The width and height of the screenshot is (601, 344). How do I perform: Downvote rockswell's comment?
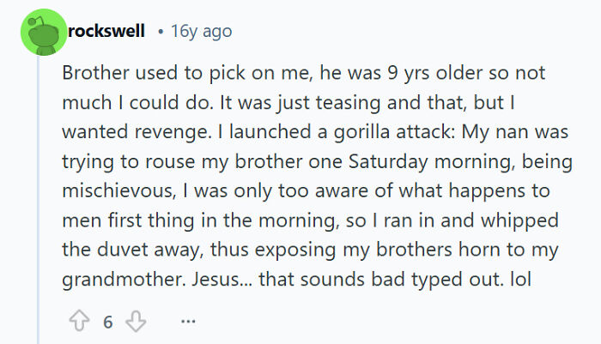(x=134, y=322)
